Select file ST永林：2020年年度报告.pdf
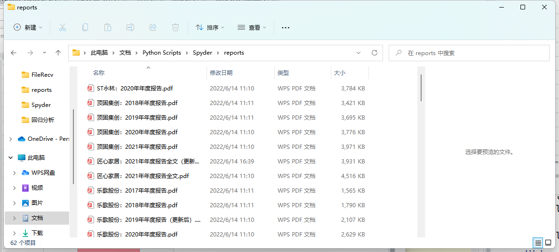This screenshot has height=252, width=559. 135,88
